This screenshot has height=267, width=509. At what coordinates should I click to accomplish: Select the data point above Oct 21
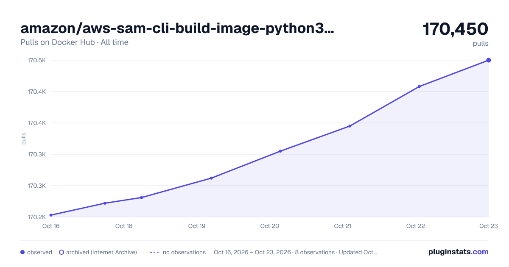pos(350,126)
